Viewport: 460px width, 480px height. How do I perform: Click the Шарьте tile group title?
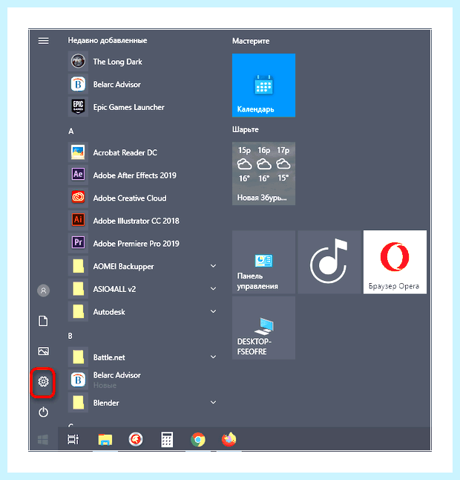[245, 129]
